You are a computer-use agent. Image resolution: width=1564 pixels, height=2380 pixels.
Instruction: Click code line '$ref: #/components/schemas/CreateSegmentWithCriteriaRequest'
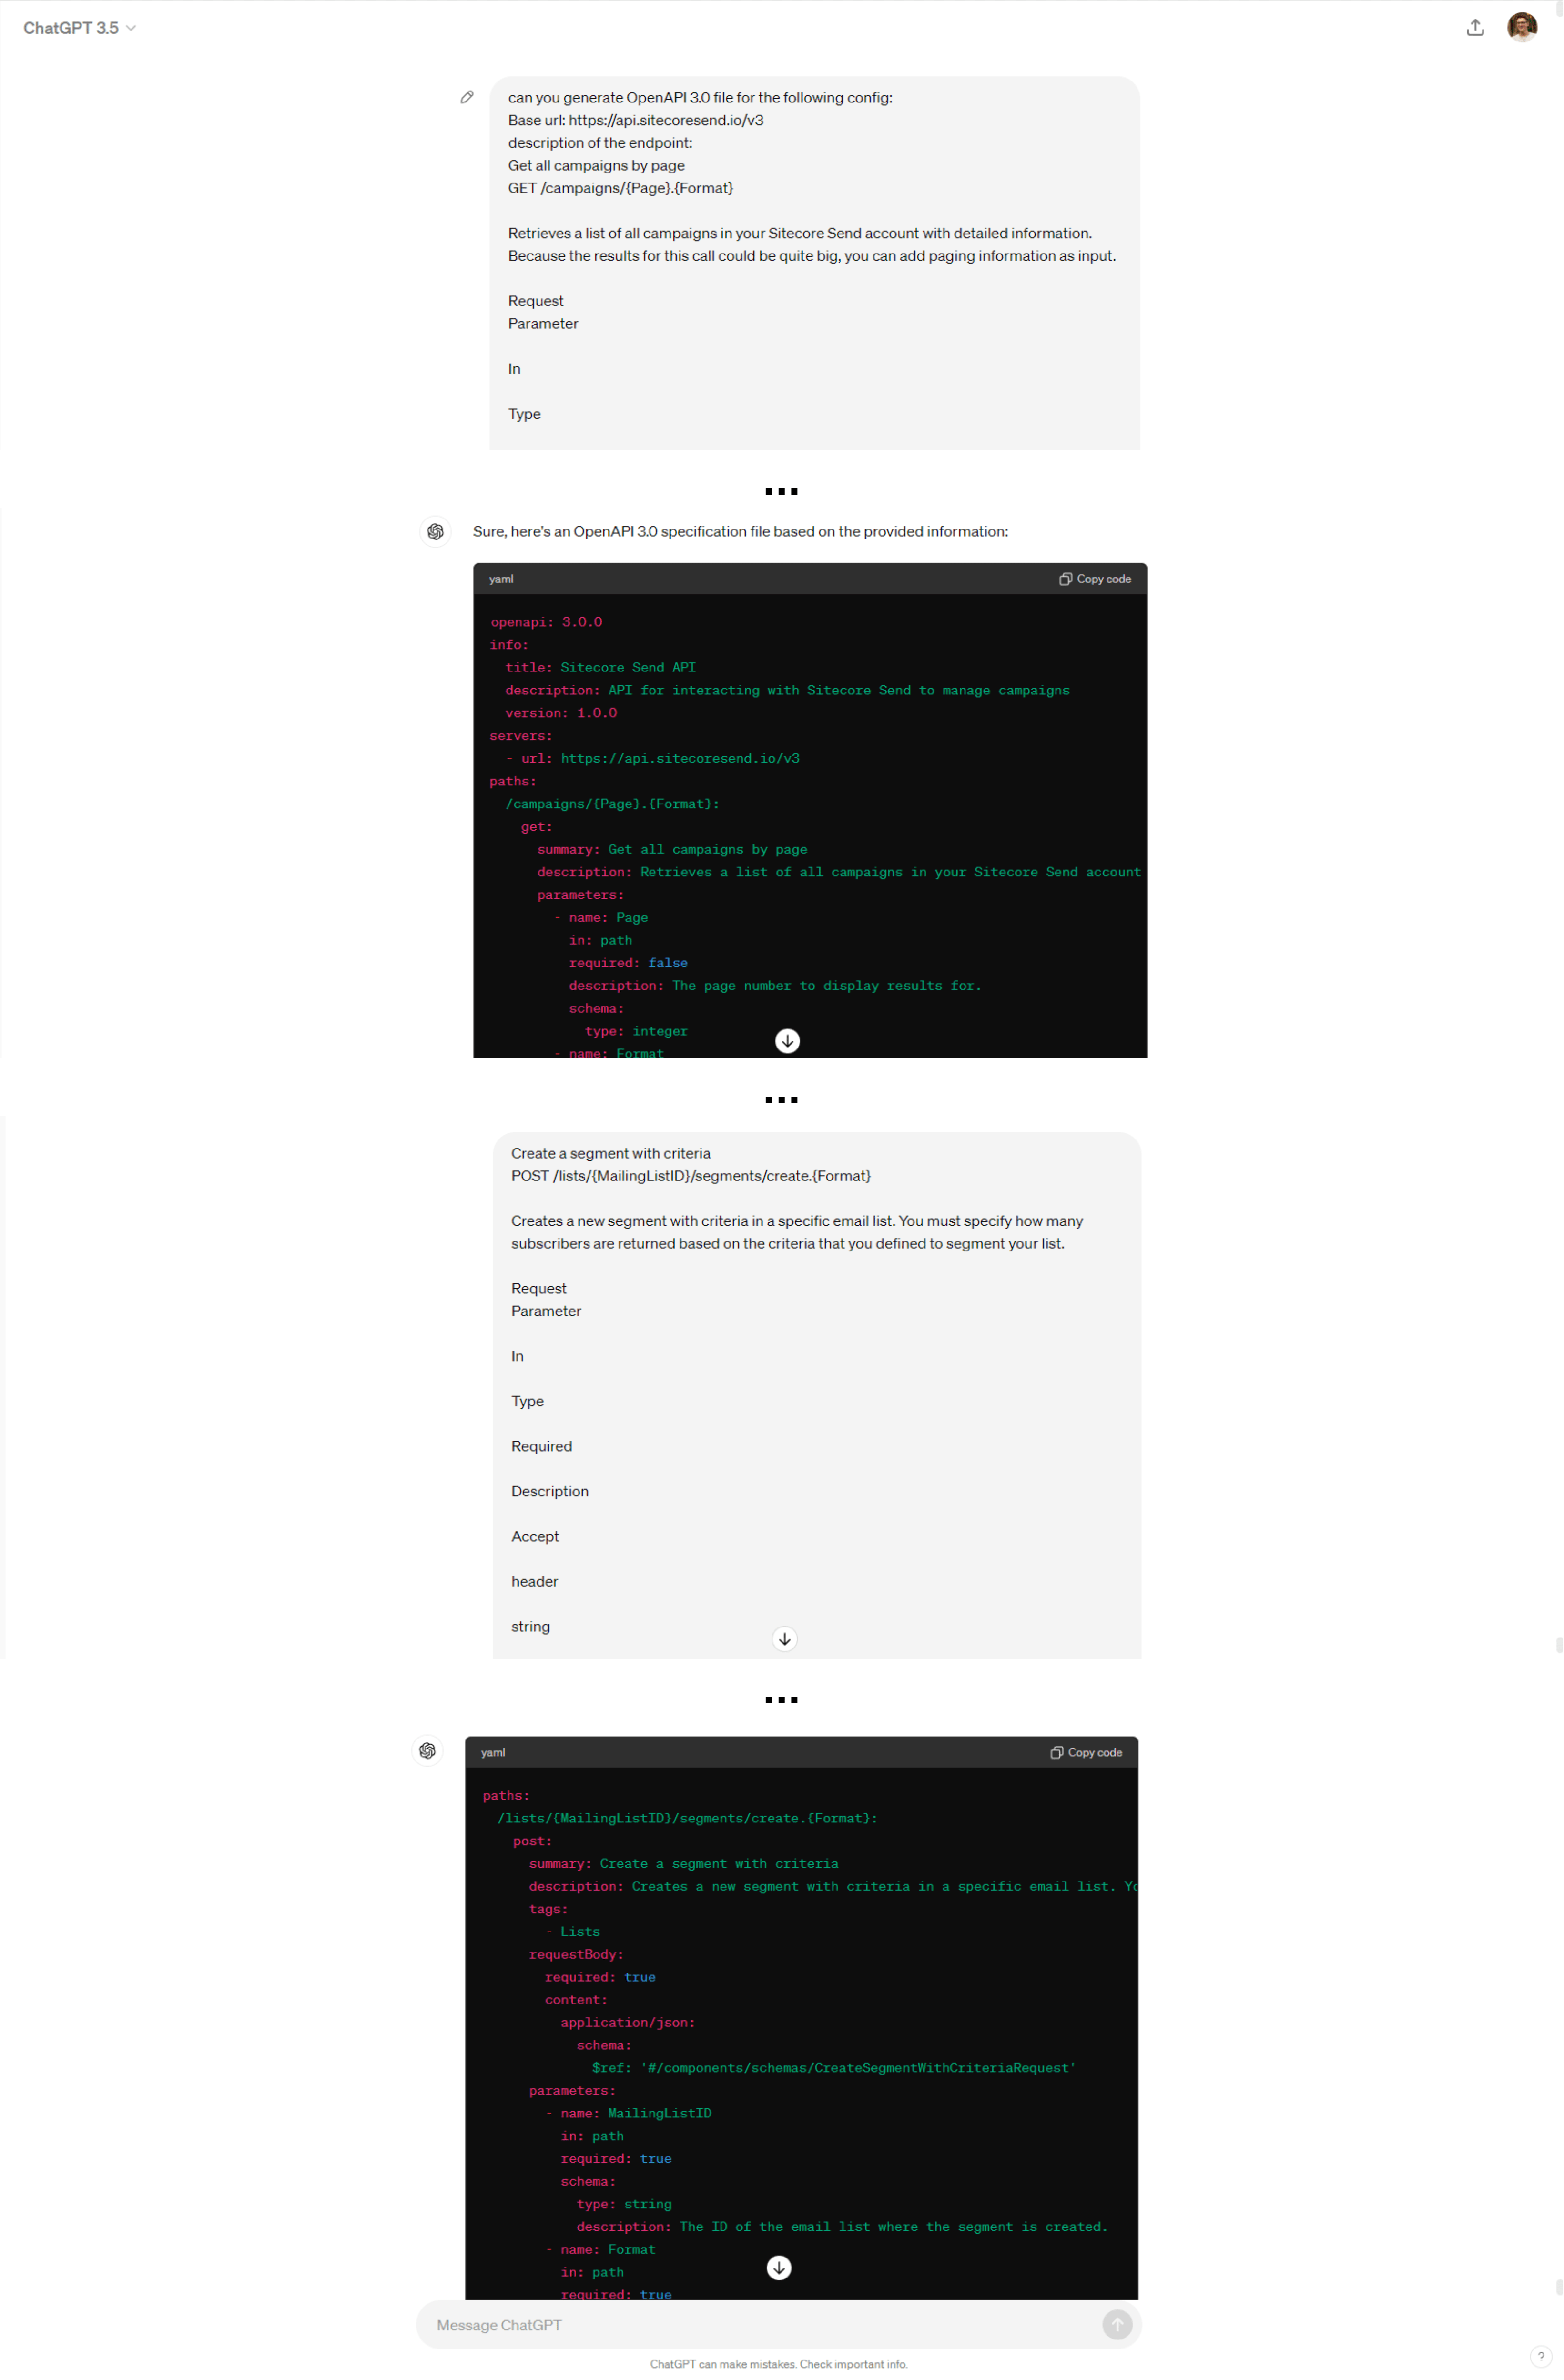[833, 2068]
